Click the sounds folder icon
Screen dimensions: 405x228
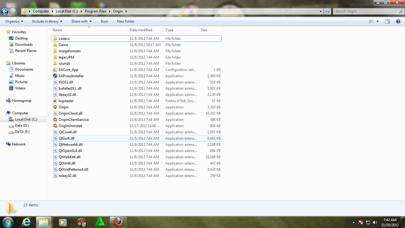click(x=55, y=63)
